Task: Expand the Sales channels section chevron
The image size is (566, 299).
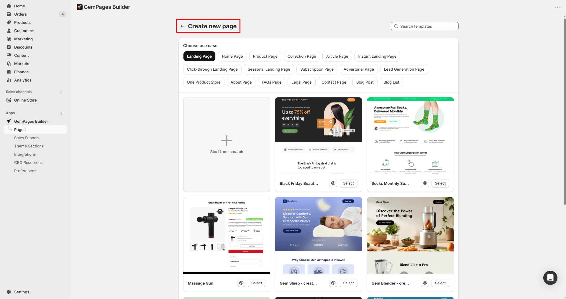Action: tap(61, 92)
